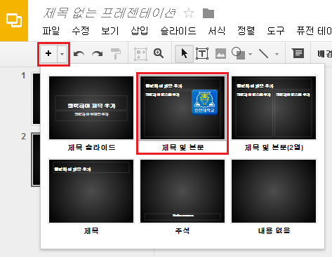Expand the shape tool dropdown arrow
The width and height of the screenshot is (332, 257).
tap(251, 54)
